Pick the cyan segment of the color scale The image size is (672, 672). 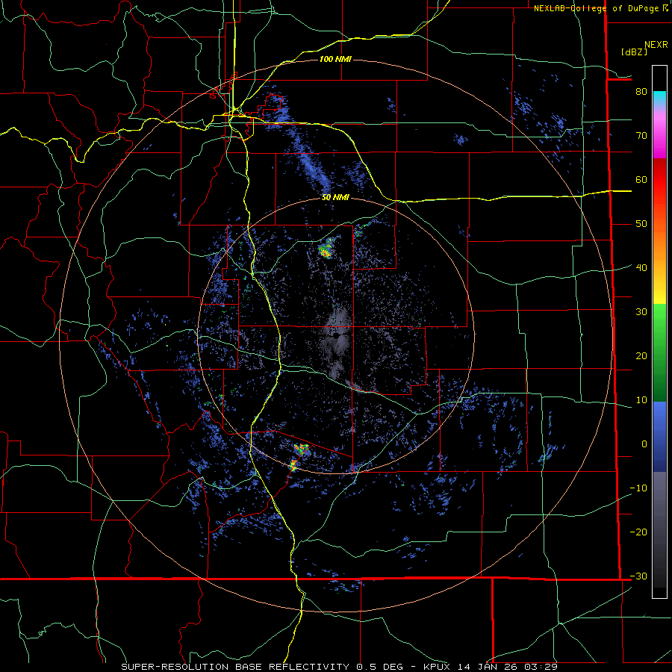659,99
